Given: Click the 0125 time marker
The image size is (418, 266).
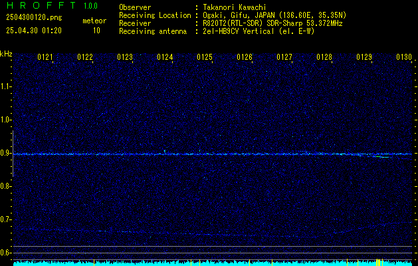Looking at the screenshot, I should point(205,57).
